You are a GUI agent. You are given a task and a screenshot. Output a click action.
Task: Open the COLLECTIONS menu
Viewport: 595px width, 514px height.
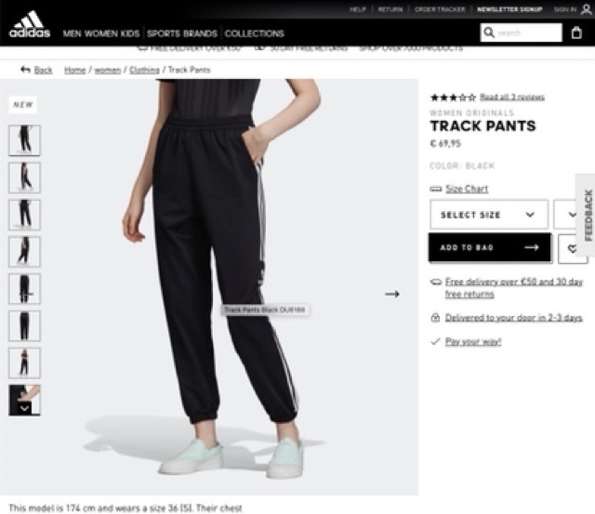coord(254,33)
